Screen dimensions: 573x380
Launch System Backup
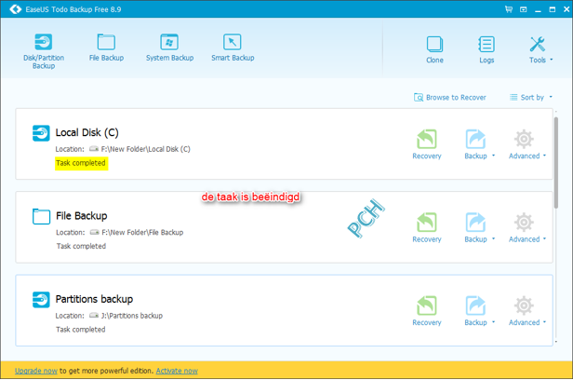[169, 47]
